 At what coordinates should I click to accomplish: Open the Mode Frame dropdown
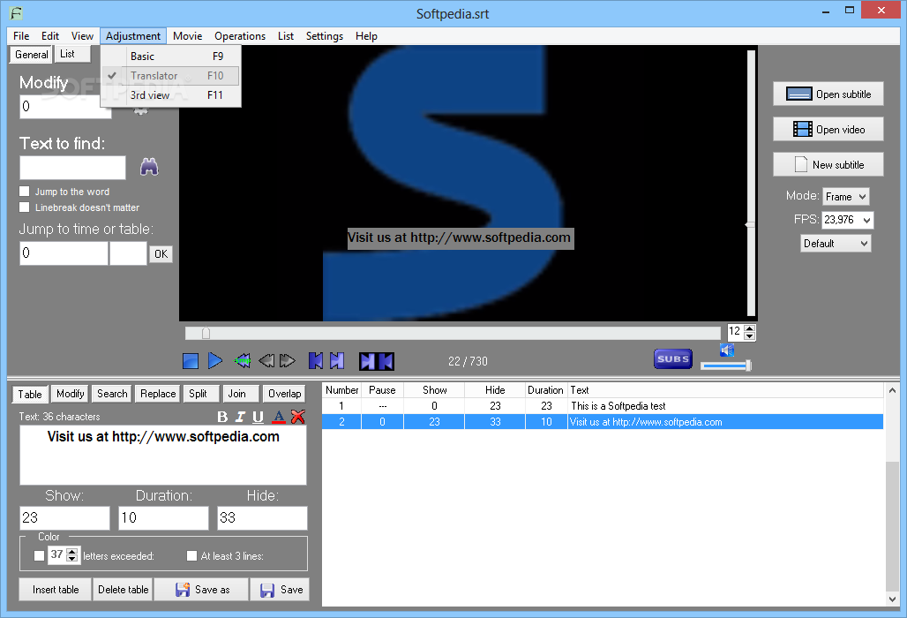pos(846,197)
